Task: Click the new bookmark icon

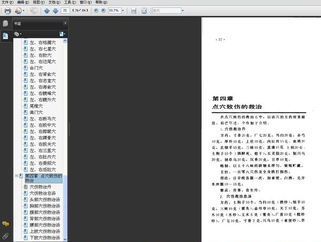Action: tap(62, 34)
